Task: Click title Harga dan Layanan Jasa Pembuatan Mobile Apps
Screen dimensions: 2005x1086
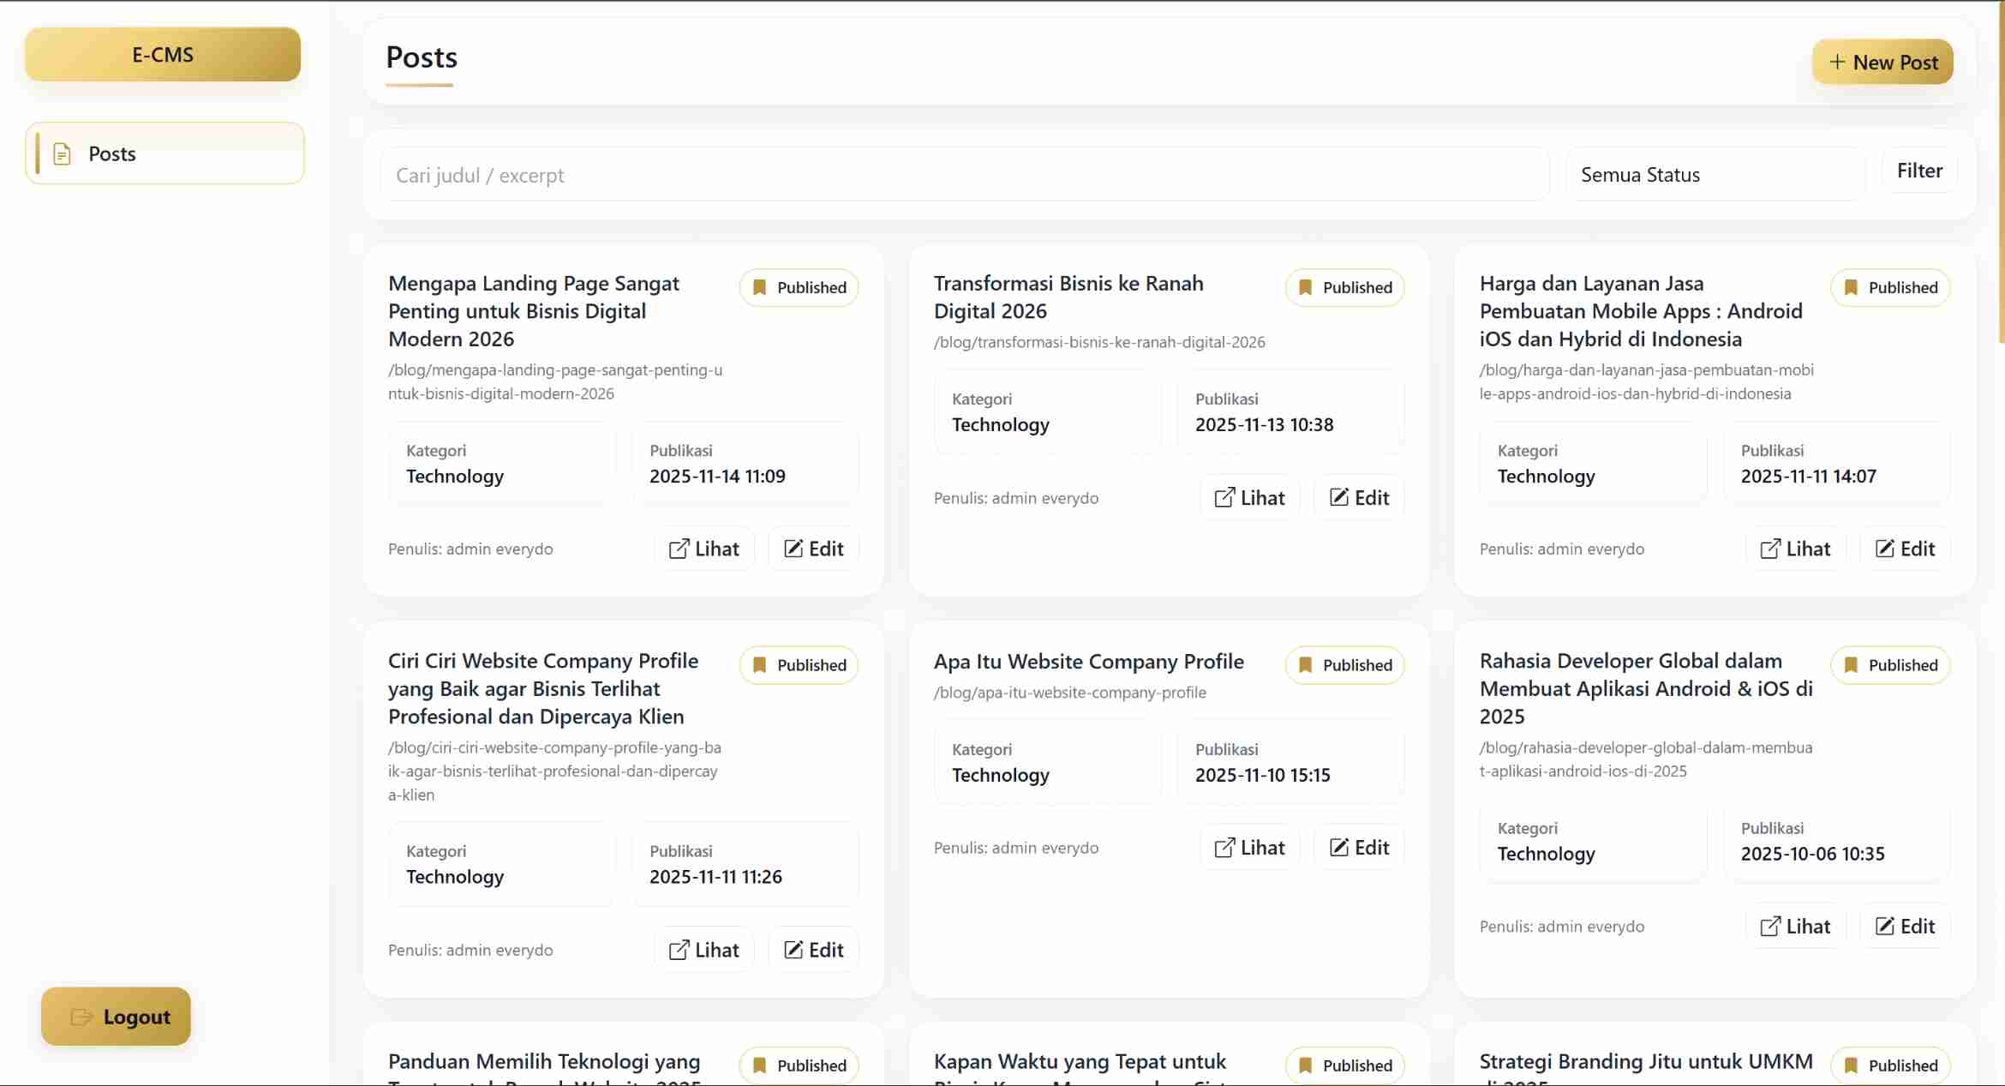Action: [x=1641, y=311]
